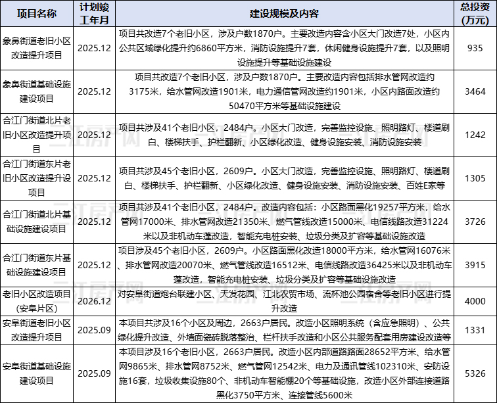Select the 合江门街道东片基础设施建设项目 cell
497x403 pixels.
pos(37,265)
